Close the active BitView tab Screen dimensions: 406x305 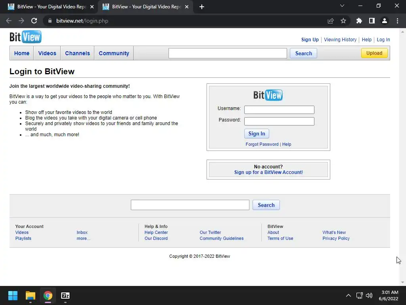click(187, 7)
